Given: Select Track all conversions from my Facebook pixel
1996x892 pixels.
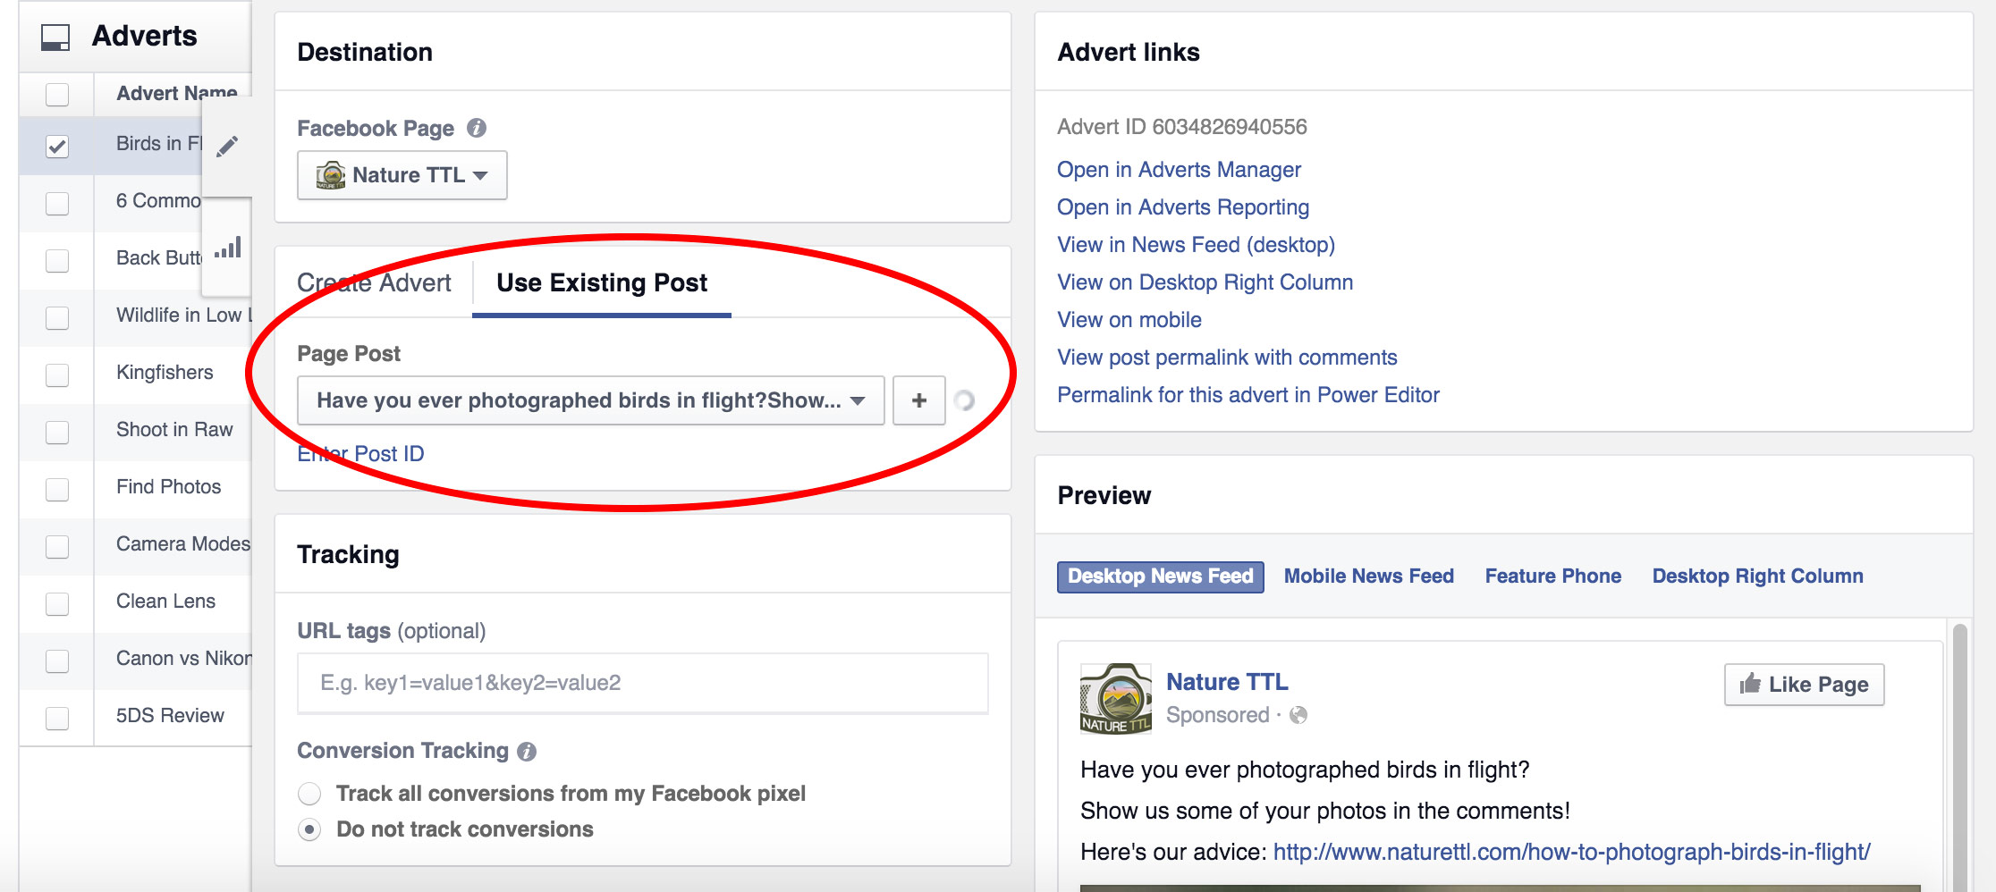Looking at the screenshot, I should pyautogui.click(x=309, y=793).
